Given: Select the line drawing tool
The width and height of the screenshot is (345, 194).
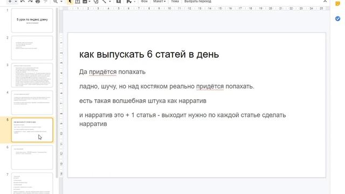Looking at the screenshot, I should pyautogui.click(x=104, y=1).
